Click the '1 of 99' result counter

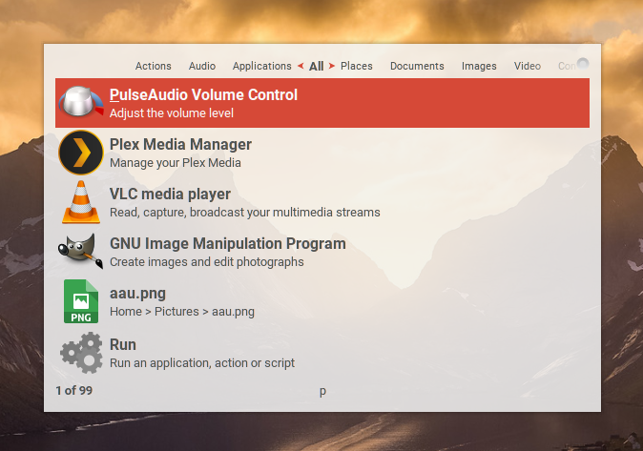(74, 390)
